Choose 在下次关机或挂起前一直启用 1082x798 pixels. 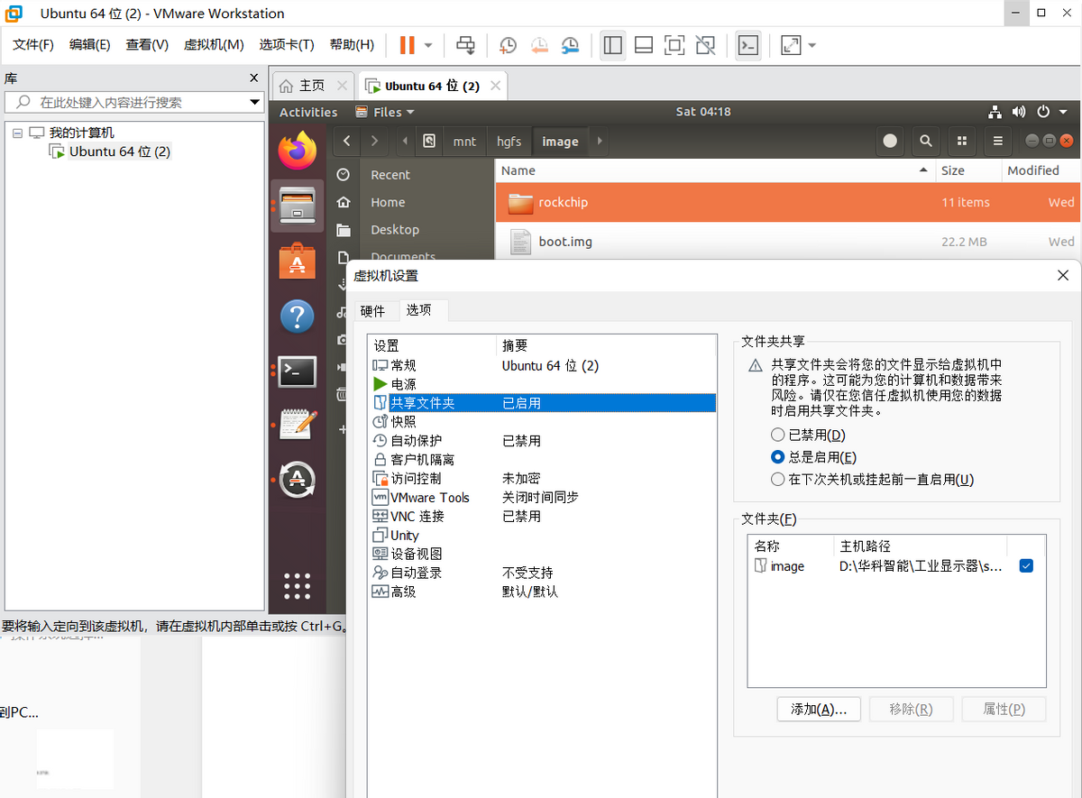click(776, 479)
